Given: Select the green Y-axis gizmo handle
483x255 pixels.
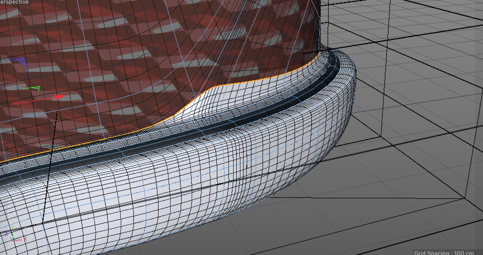Looking at the screenshot, I should click(36, 88).
